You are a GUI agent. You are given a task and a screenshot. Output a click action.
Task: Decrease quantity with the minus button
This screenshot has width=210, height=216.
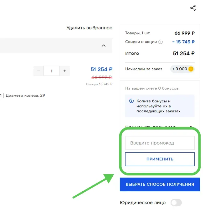click(x=38, y=71)
